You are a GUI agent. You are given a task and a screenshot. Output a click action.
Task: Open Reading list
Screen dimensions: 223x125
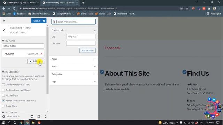point(214,14)
